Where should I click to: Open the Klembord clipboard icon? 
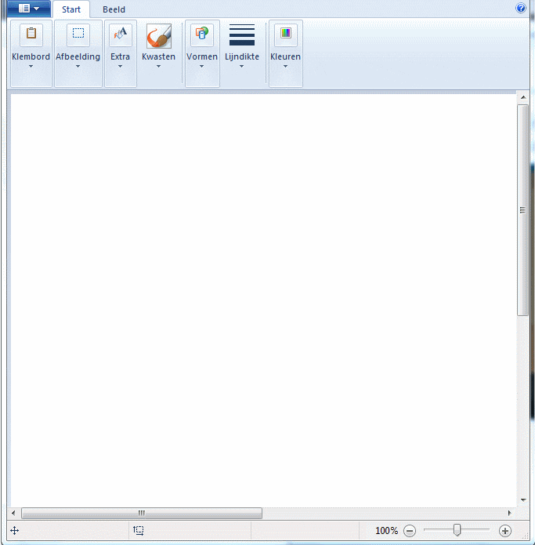pyautogui.click(x=31, y=35)
